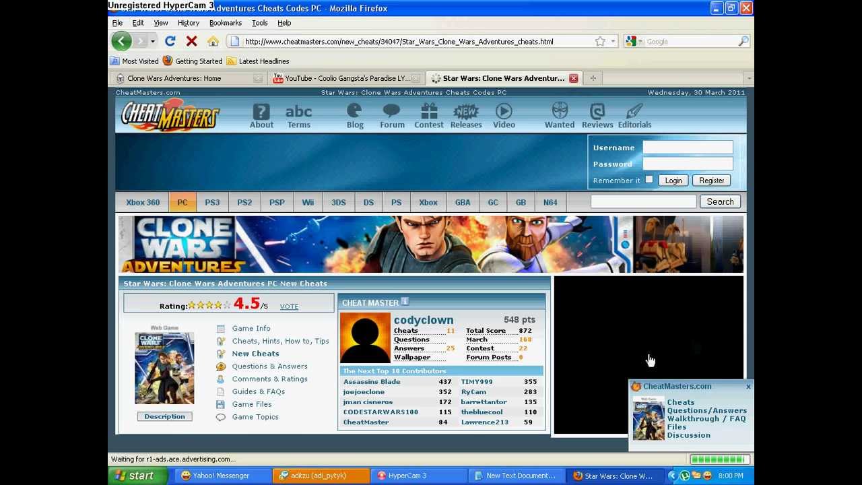862x485 pixels.
Task: Select the PS3 platform tab
Action: (212, 202)
